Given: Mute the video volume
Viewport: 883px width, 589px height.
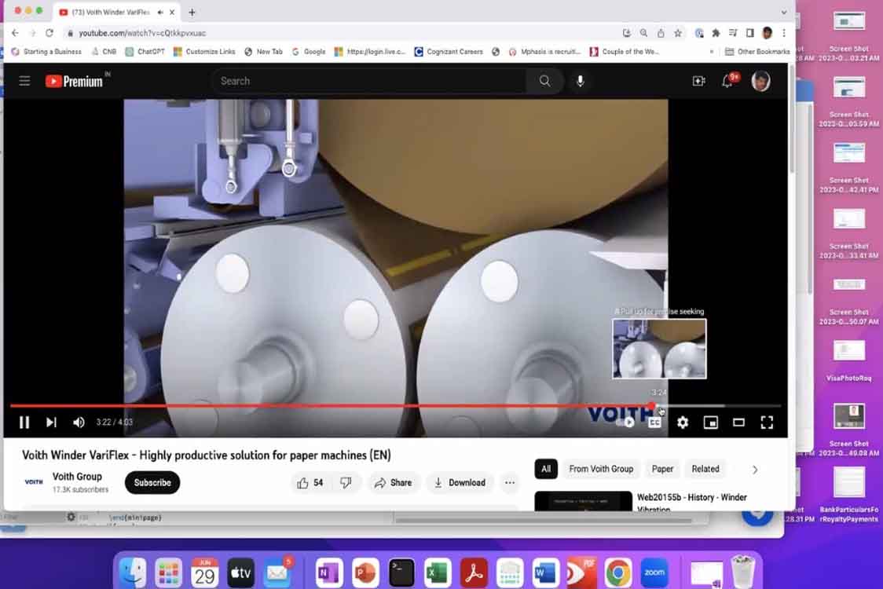Looking at the screenshot, I should pyautogui.click(x=79, y=423).
